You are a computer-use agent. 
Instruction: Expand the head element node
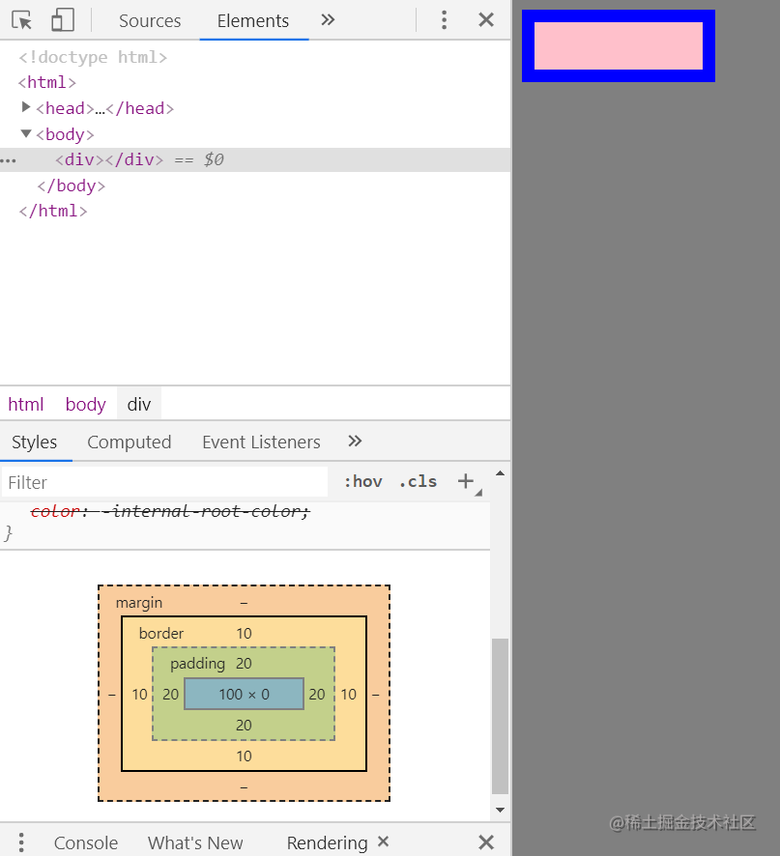coord(27,107)
